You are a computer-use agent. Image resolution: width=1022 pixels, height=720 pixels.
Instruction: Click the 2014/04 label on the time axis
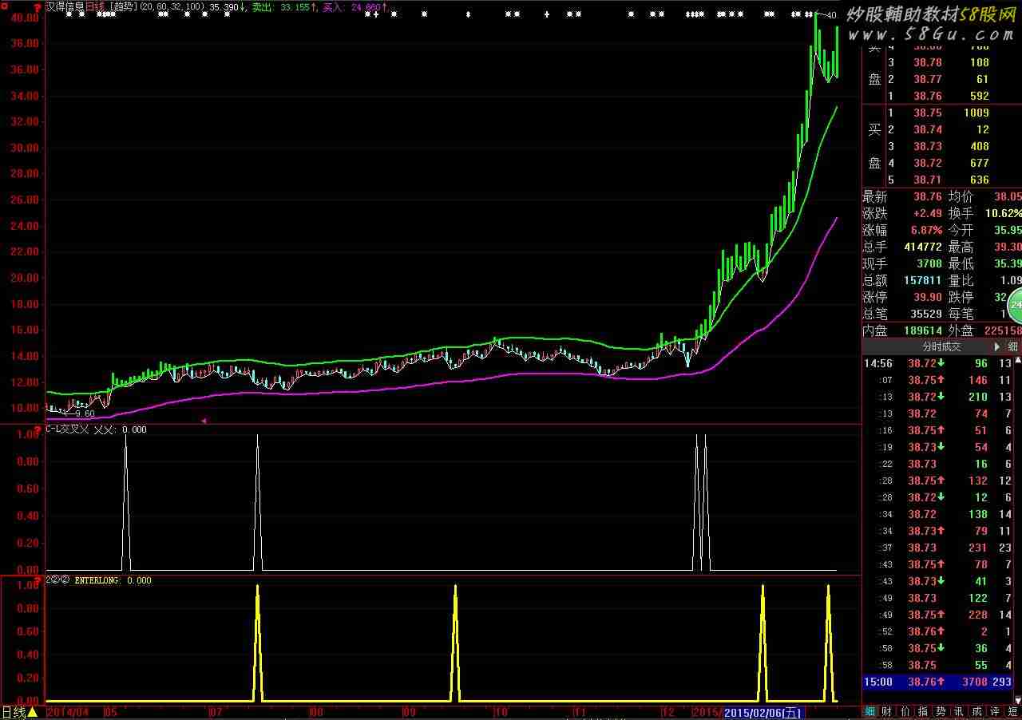[x=69, y=712]
